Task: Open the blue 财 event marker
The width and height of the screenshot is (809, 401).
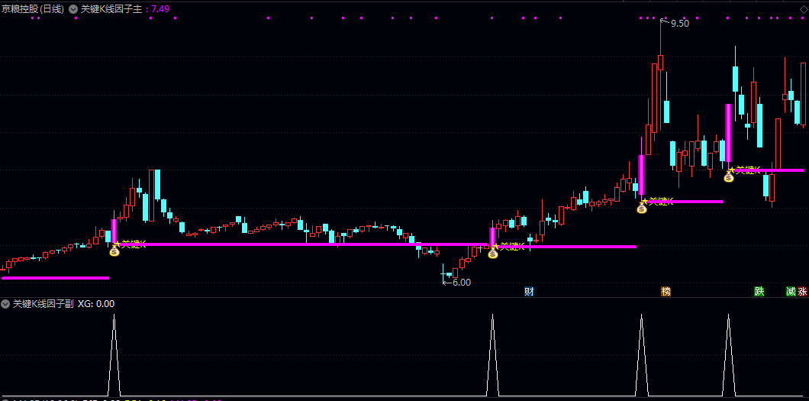Action: pyautogui.click(x=529, y=292)
